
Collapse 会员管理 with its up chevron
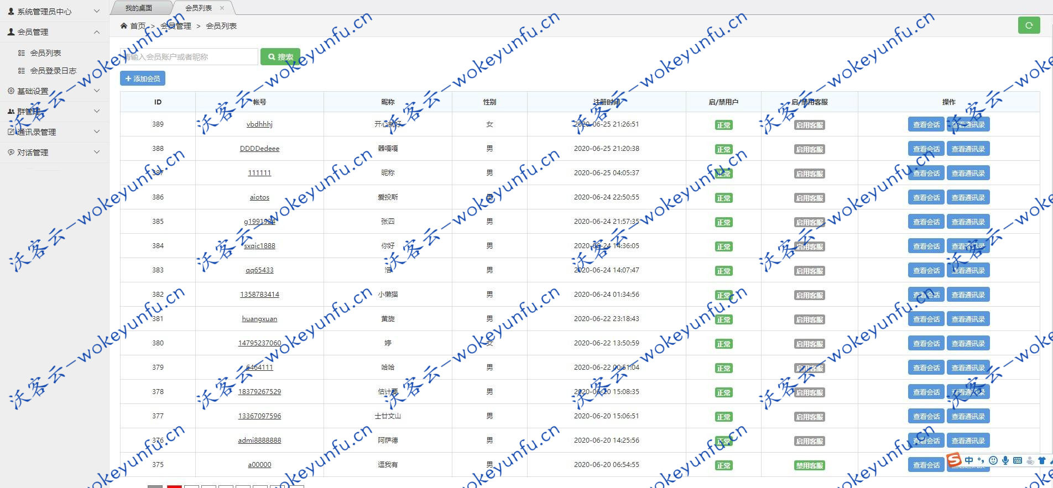pyautogui.click(x=97, y=32)
